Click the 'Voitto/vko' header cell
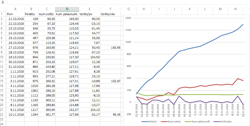Screen dimensions: 250x126 coord(110,14)
